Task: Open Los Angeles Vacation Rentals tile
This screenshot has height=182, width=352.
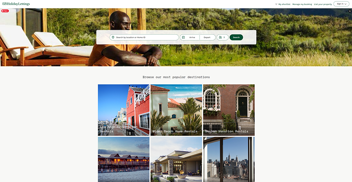Action: click(124, 110)
